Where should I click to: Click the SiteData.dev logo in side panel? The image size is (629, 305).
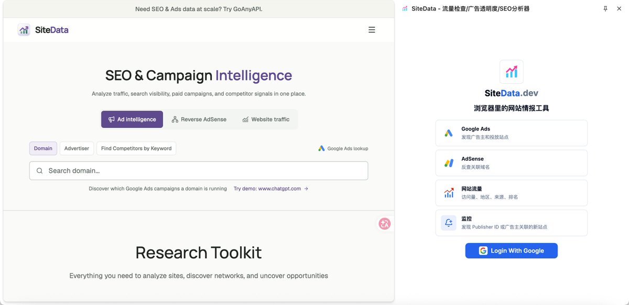click(512, 72)
